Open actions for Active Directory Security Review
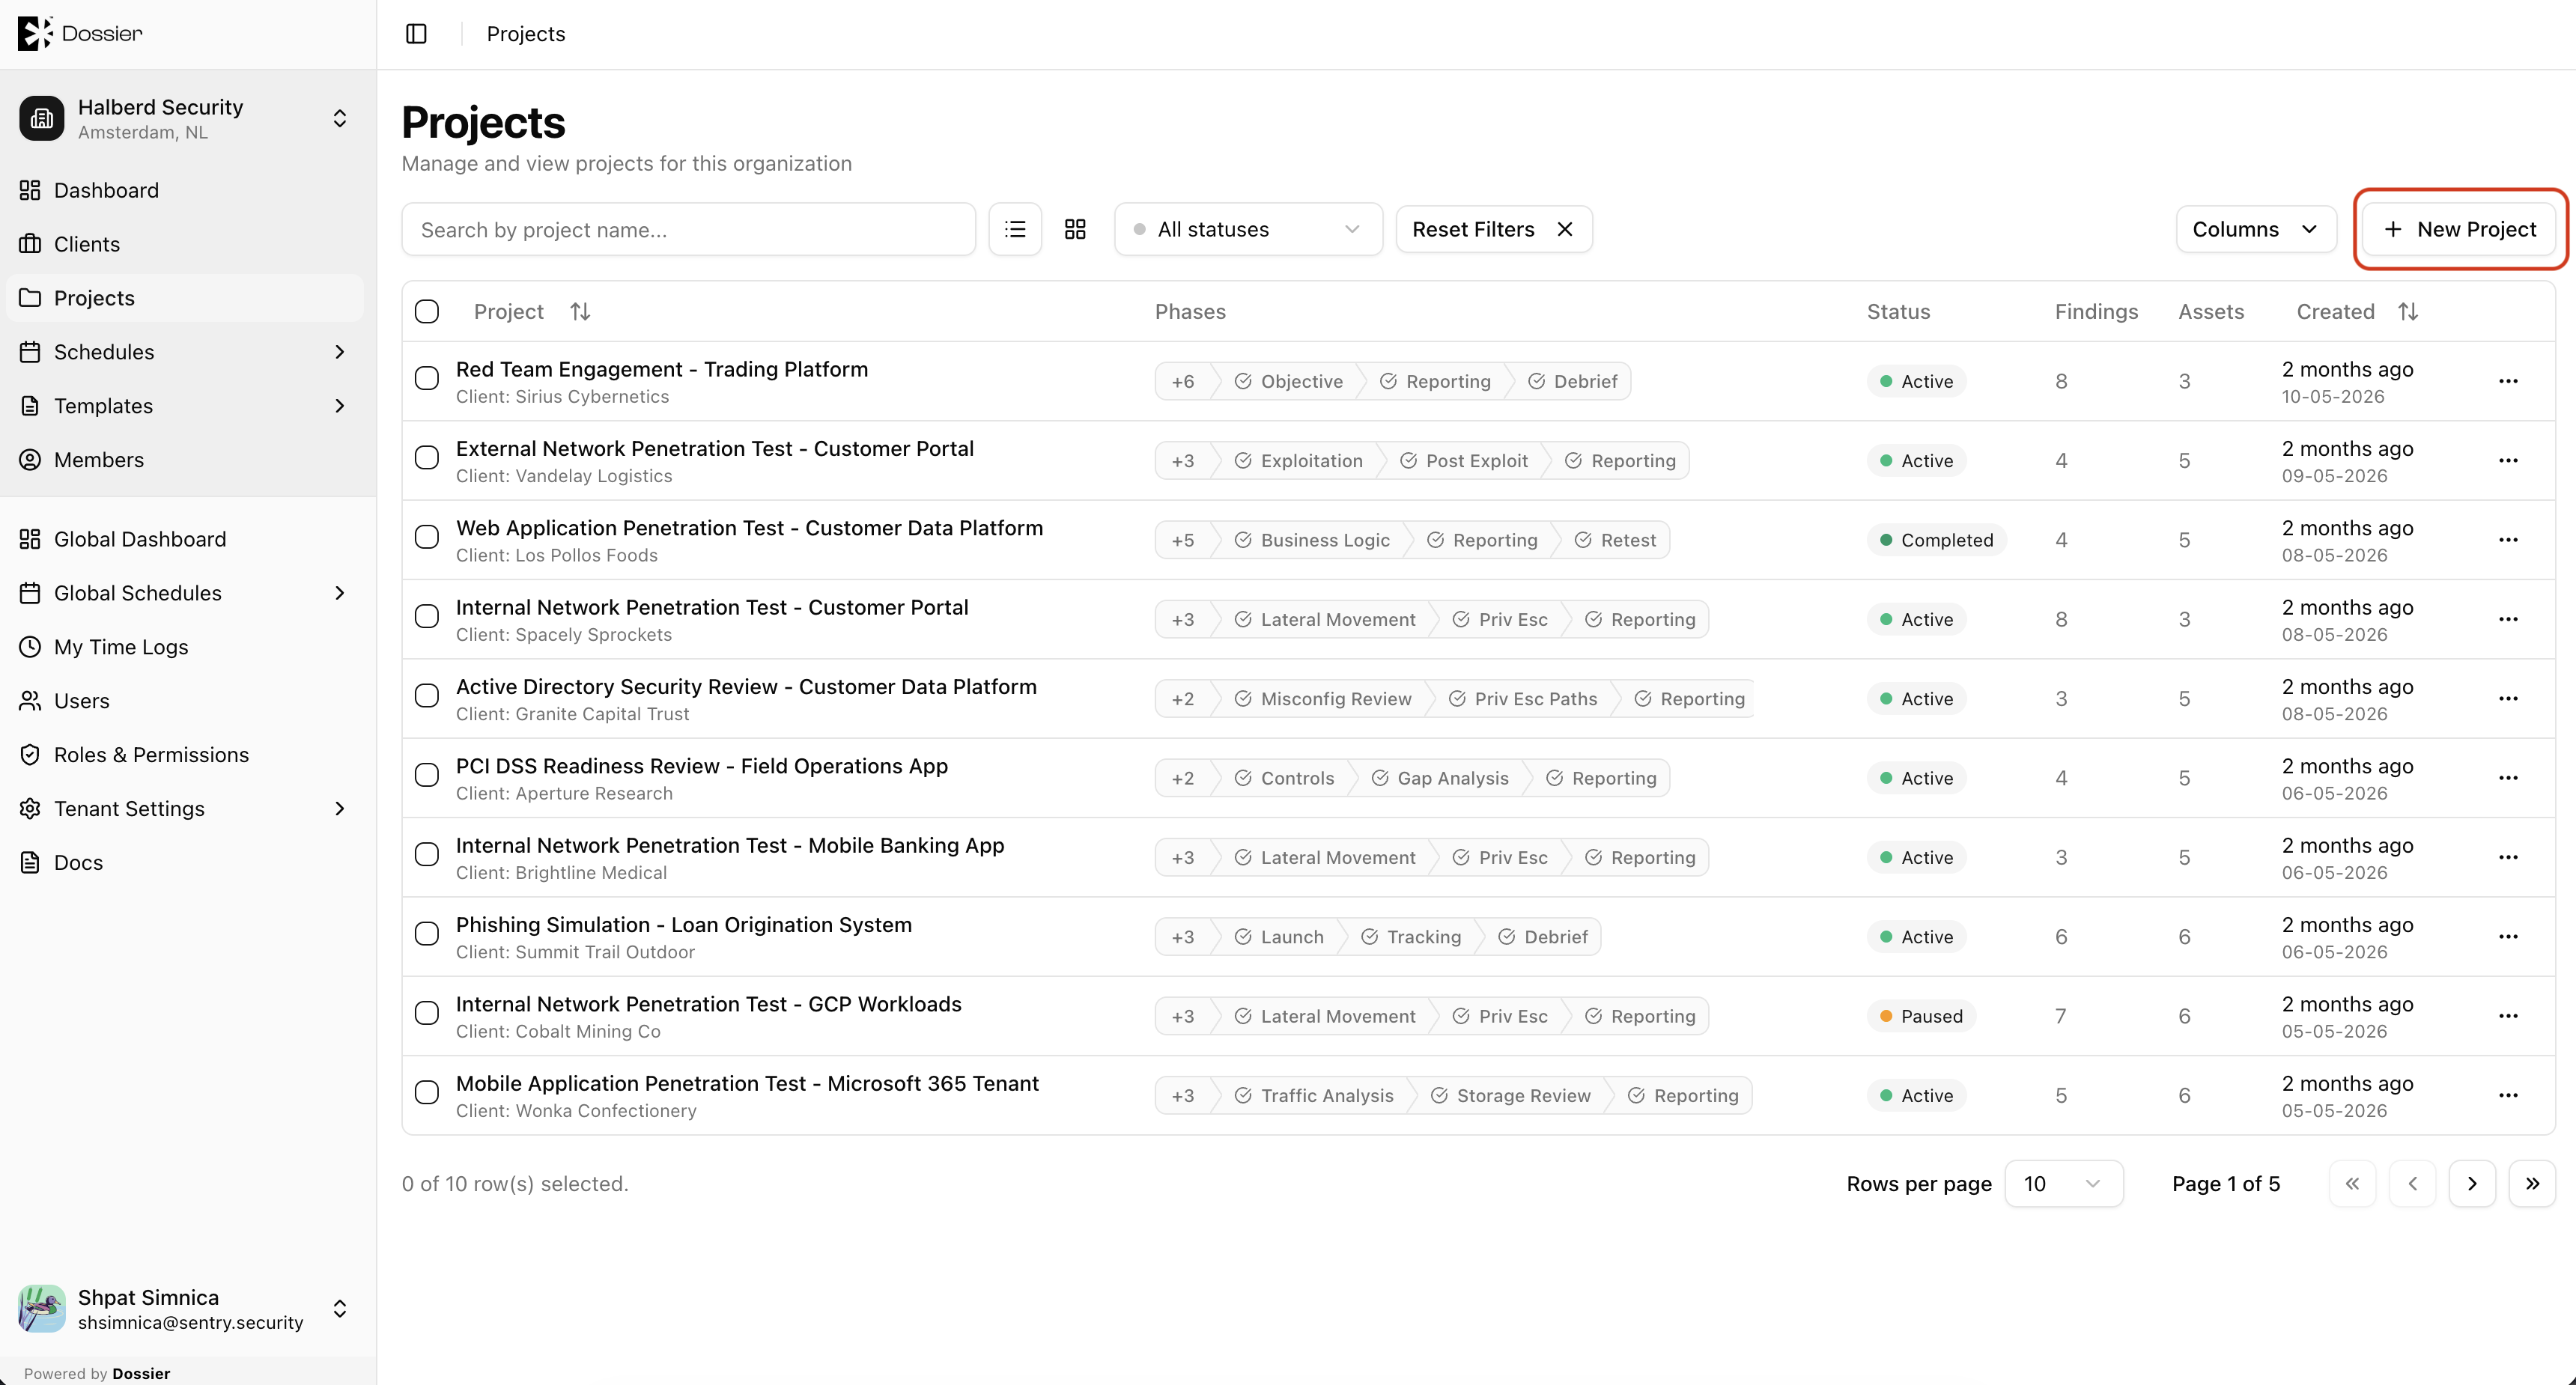This screenshot has width=2576, height=1385. point(2508,699)
